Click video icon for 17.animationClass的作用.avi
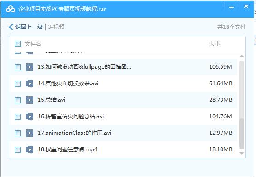Screen dimensions: 256x177 click(29, 133)
